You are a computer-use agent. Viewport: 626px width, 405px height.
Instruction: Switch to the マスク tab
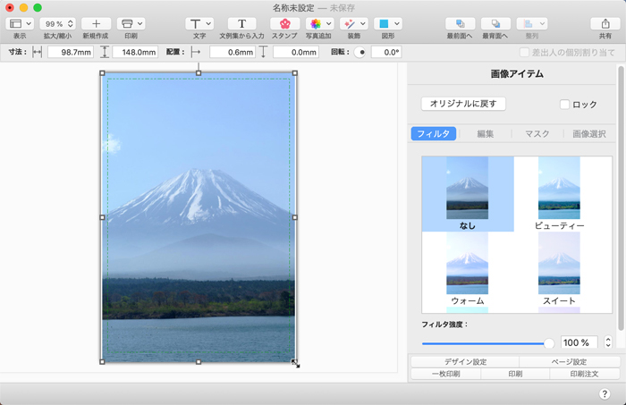point(537,134)
